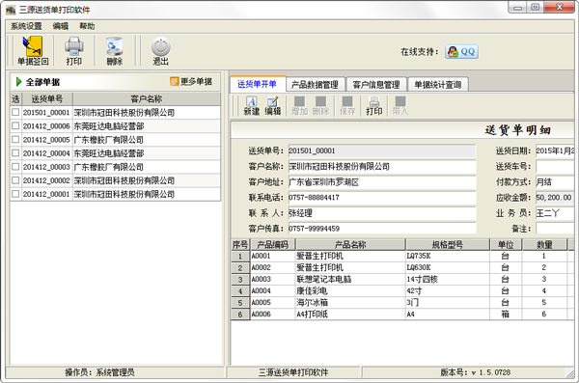
Task: Open the 业务员 field showing 王二丫
Action: click(555, 213)
